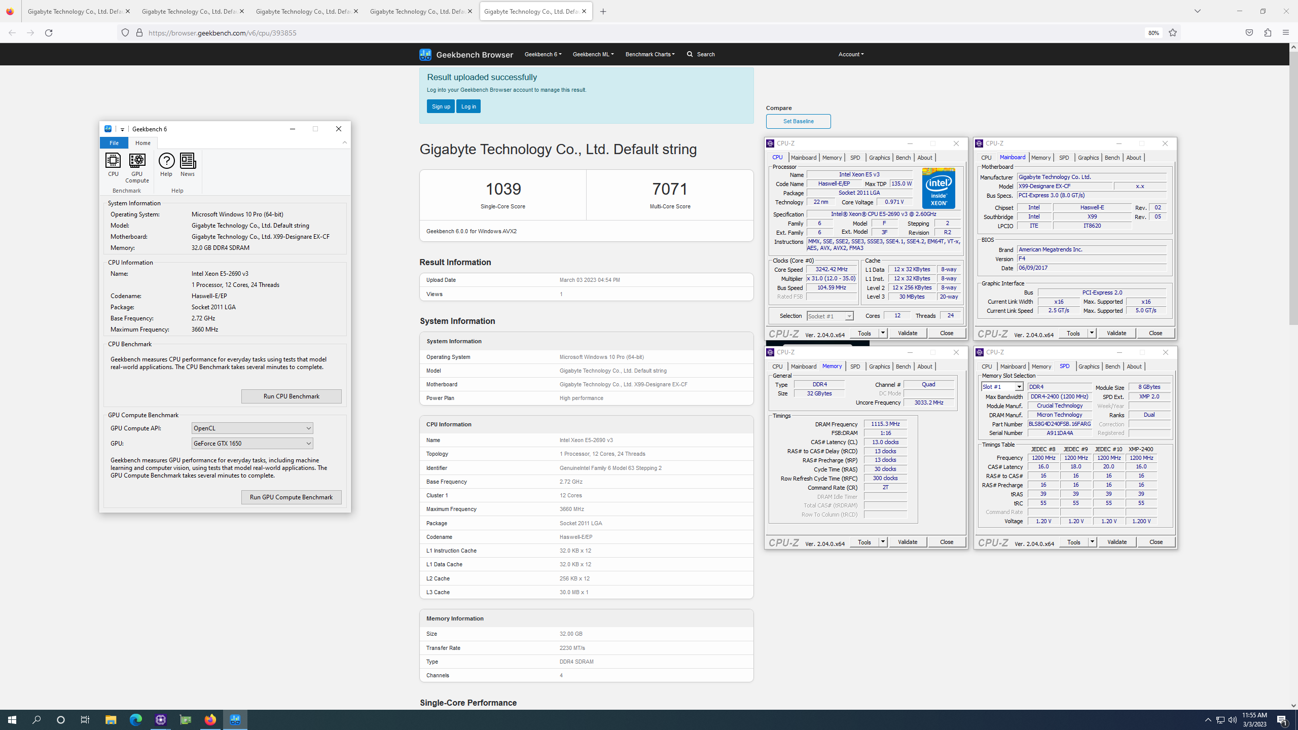1298x730 pixels.
Task: Show site security lock info
Action: [139, 33]
